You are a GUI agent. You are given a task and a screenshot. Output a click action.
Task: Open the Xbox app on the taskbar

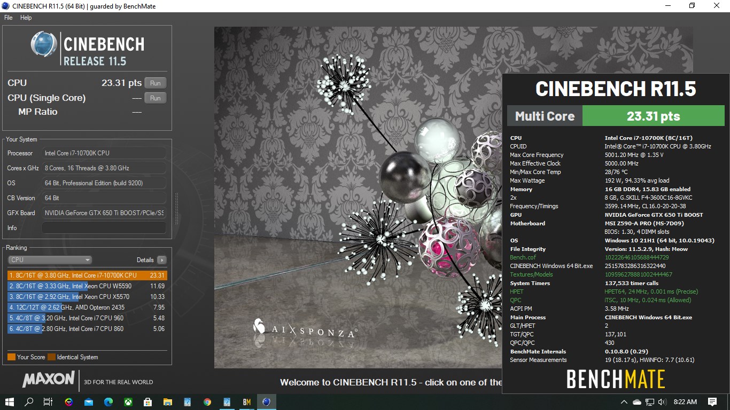click(128, 401)
